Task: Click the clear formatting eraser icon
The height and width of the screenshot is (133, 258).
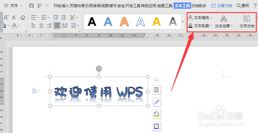Action: [22, 17]
